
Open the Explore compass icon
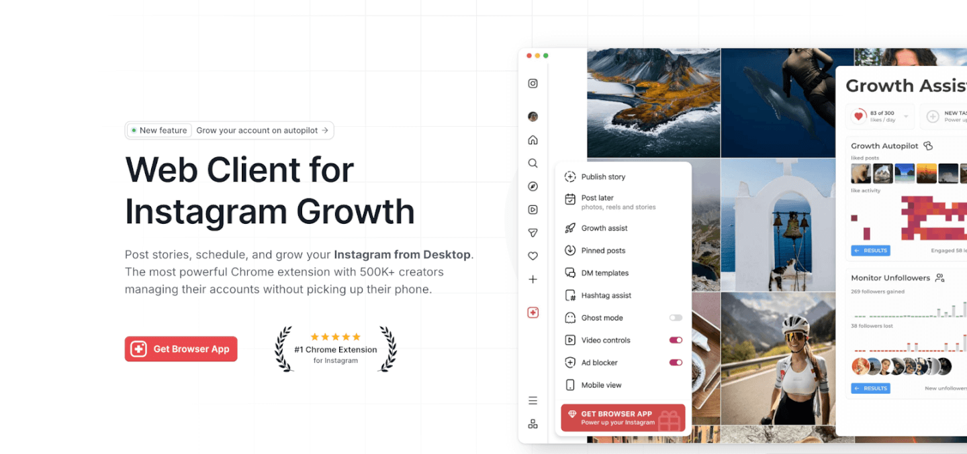tap(533, 186)
